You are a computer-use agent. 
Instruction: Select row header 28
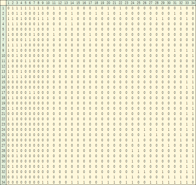pos(3,151)
